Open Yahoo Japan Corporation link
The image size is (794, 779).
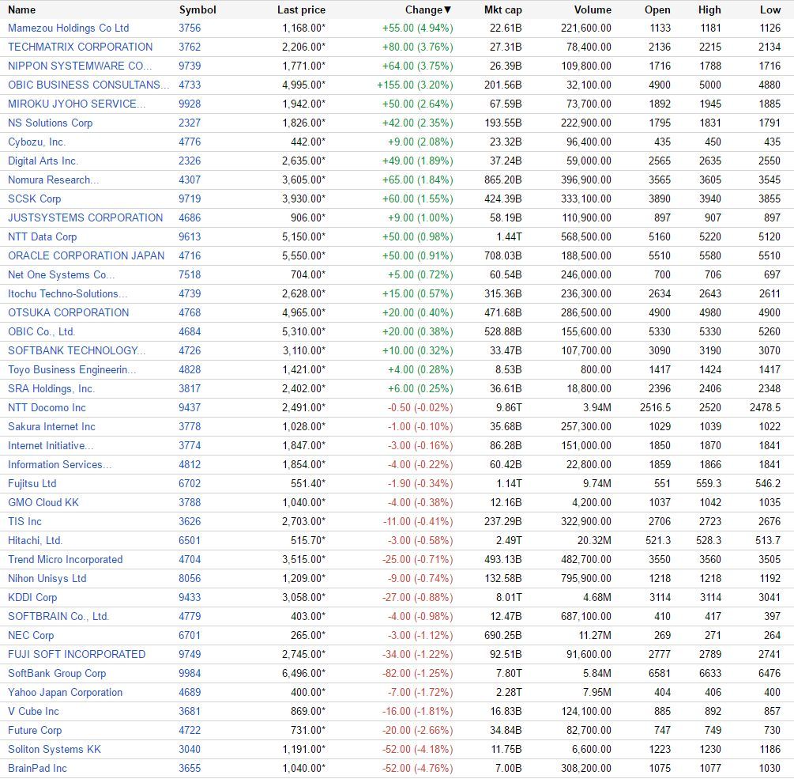click(66, 692)
